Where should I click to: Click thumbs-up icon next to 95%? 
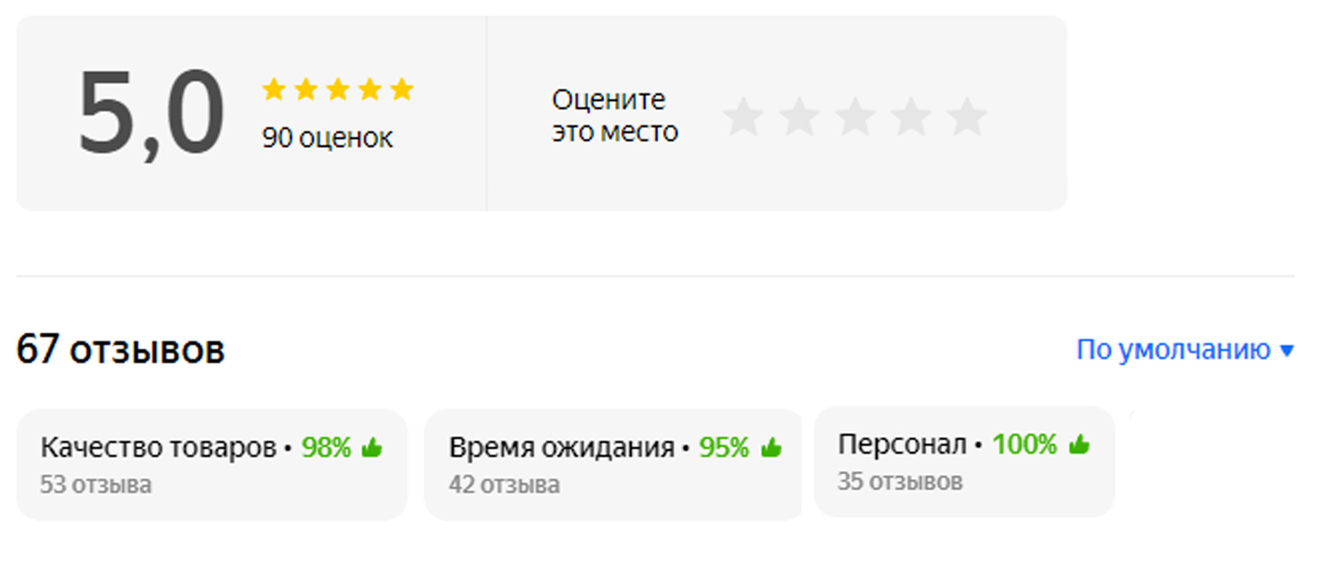pos(772,447)
